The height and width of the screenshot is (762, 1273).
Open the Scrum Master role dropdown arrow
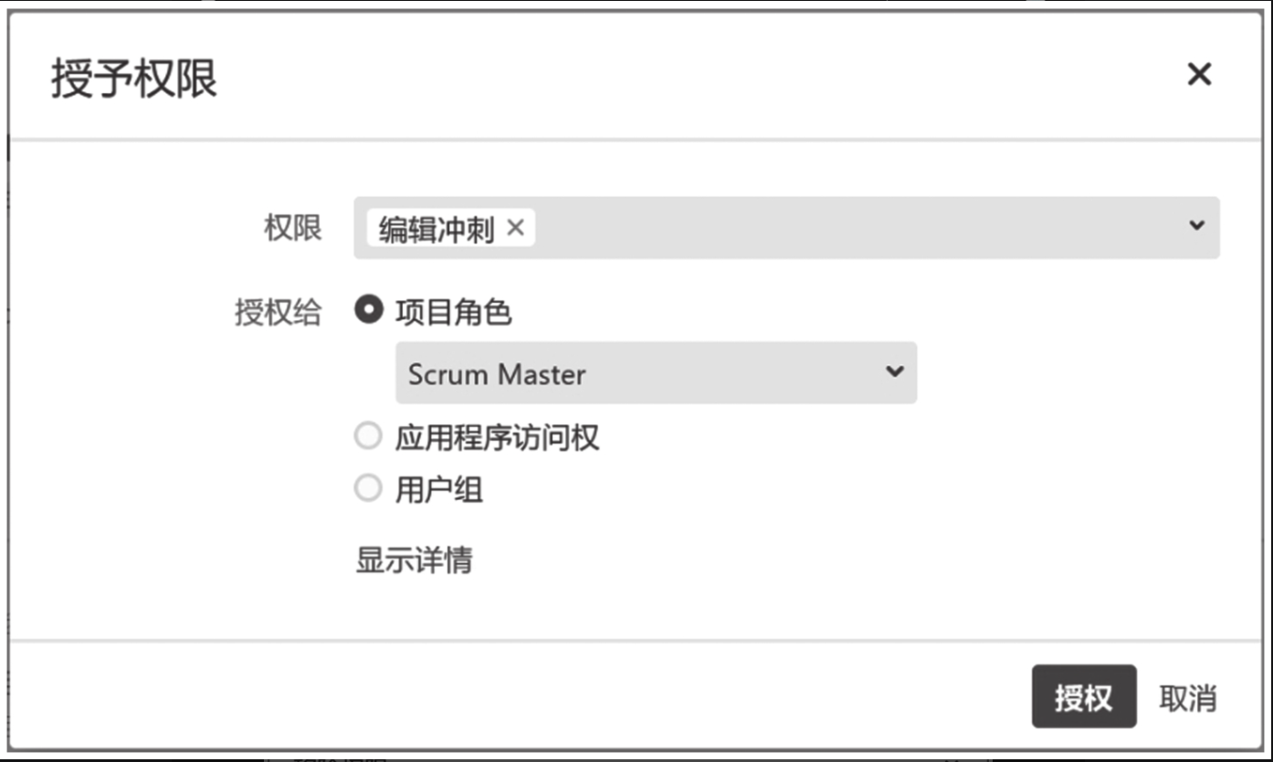point(895,371)
